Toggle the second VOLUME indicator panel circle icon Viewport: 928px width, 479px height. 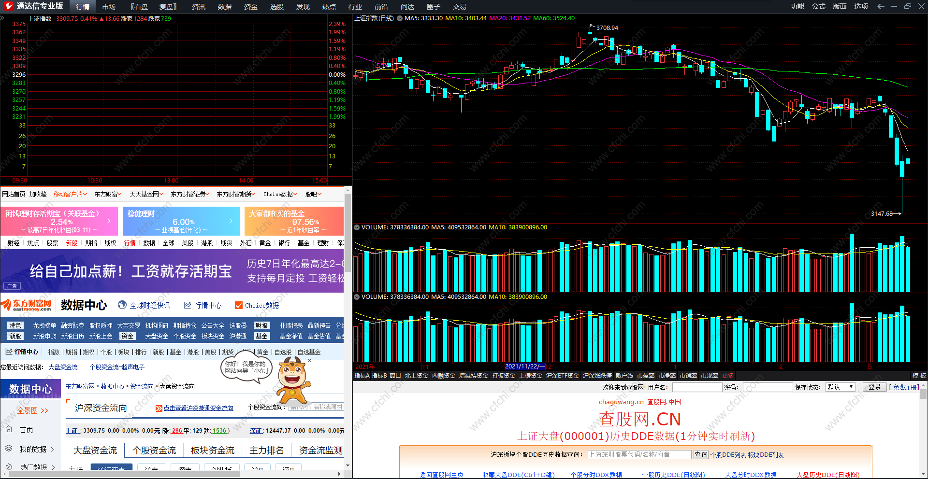357,297
